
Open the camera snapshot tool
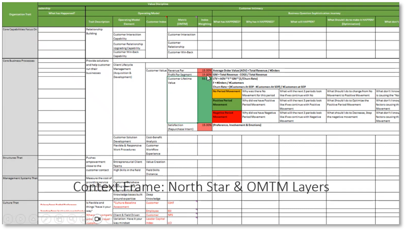[x=59, y=219]
